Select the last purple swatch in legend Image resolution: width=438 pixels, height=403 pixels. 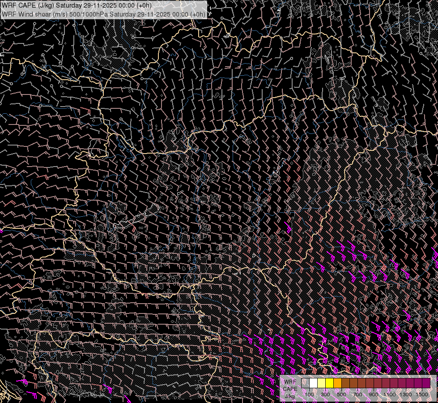(x=426, y=383)
